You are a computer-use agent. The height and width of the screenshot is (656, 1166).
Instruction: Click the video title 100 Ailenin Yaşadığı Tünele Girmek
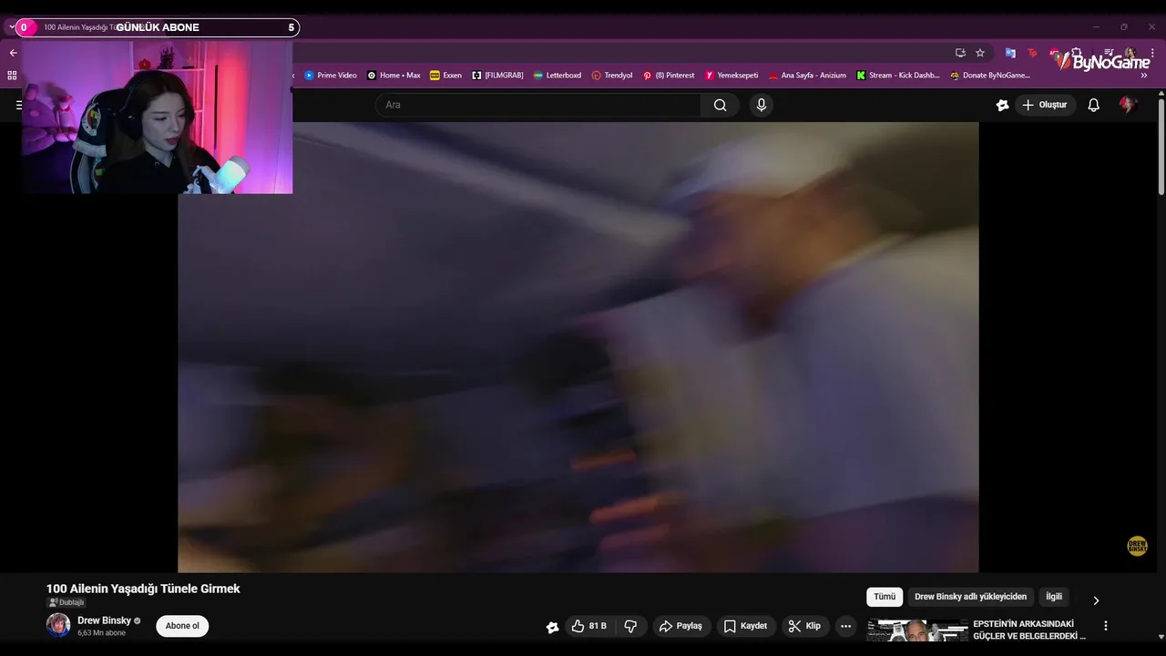(x=143, y=589)
